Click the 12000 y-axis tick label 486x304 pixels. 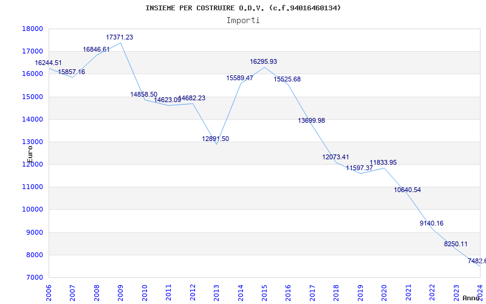click(32, 164)
